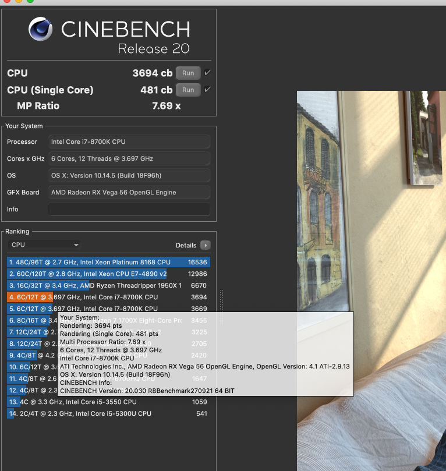Select the Processor field Intel Core i7-8700K
Viewport: 446px width, 471px height.
[129, 141]
